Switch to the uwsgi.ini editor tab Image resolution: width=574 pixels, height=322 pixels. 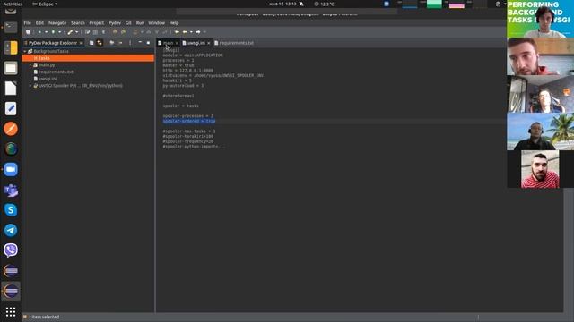[196, 43]
